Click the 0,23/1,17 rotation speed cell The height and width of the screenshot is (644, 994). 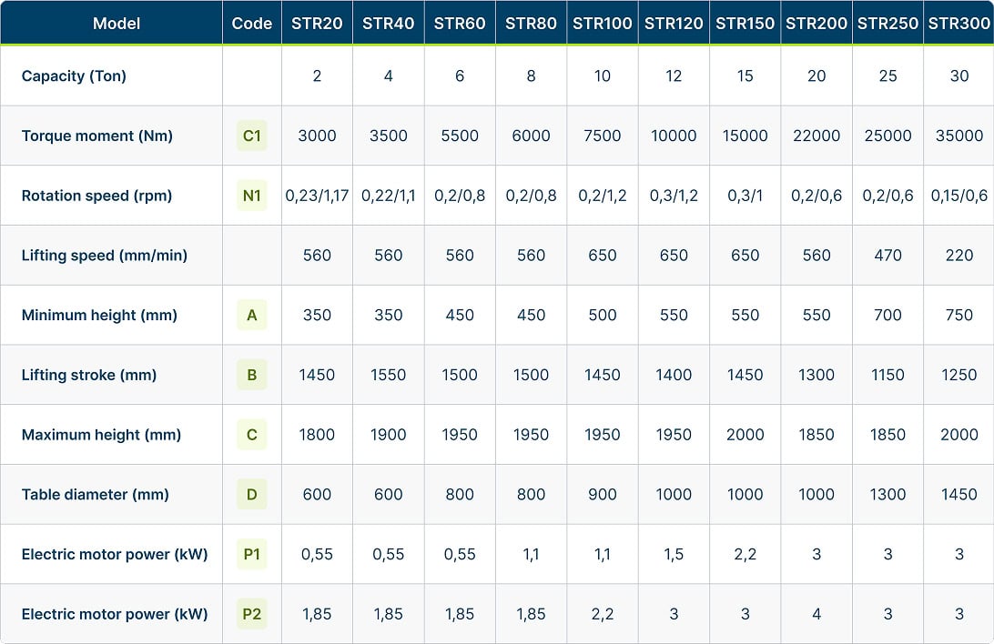[x=317, y=196]
